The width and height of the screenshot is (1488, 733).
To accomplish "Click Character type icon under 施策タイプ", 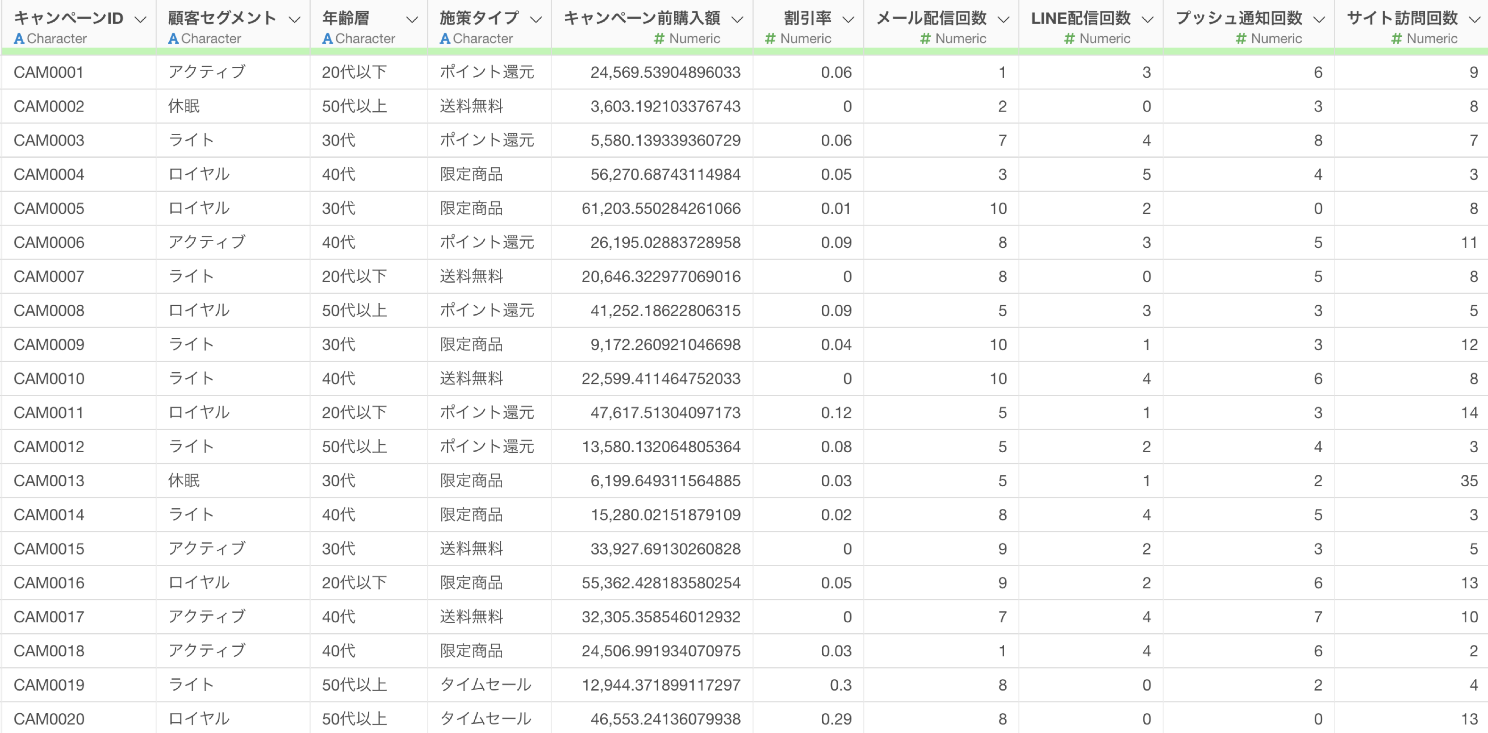I will (x=445, y=39).
